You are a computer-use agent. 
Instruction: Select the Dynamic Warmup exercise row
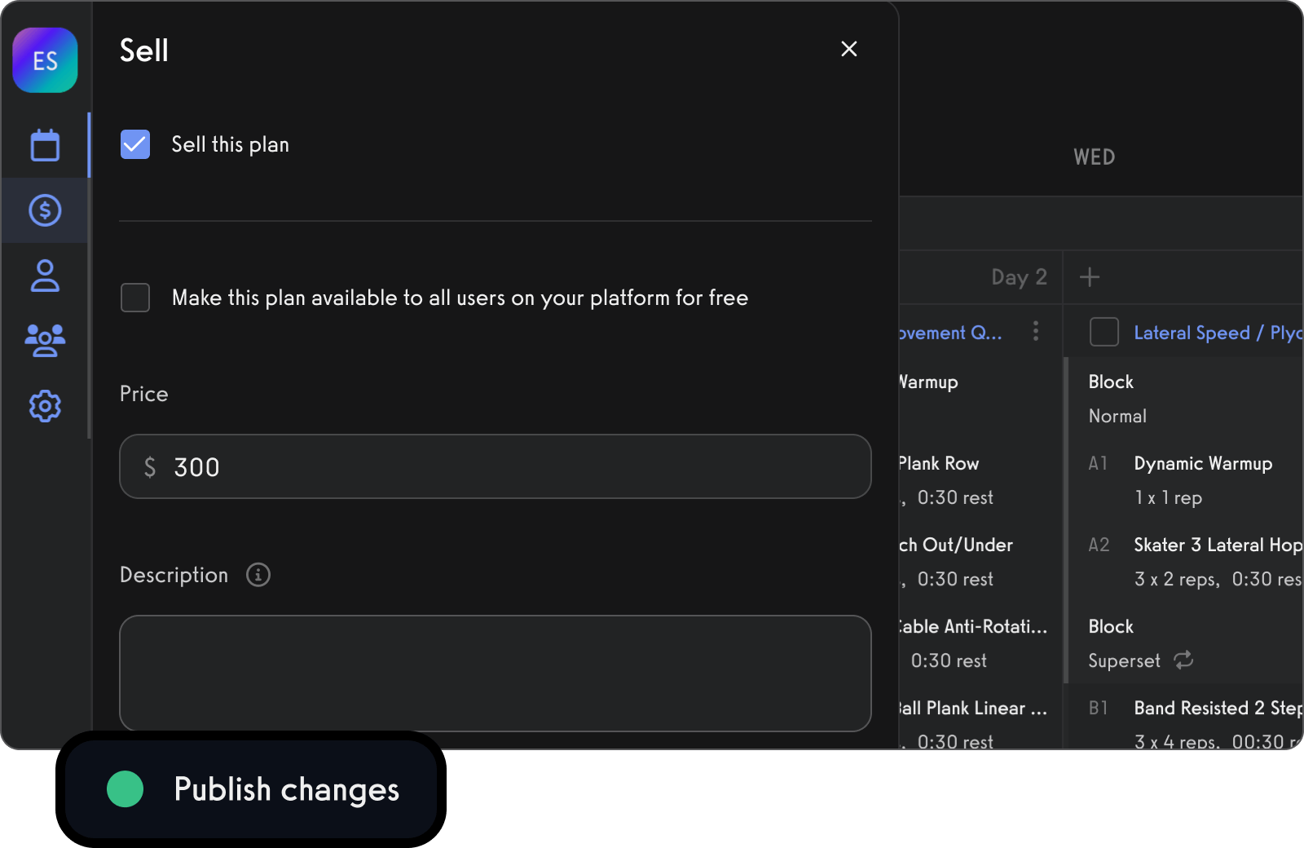[1202, 464]
